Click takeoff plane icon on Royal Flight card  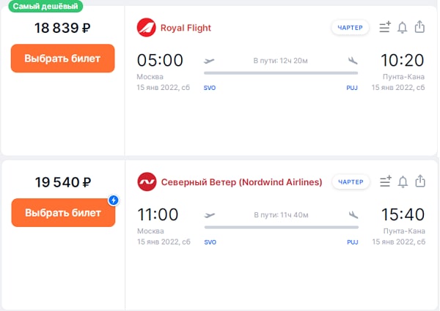coord(210,61)
